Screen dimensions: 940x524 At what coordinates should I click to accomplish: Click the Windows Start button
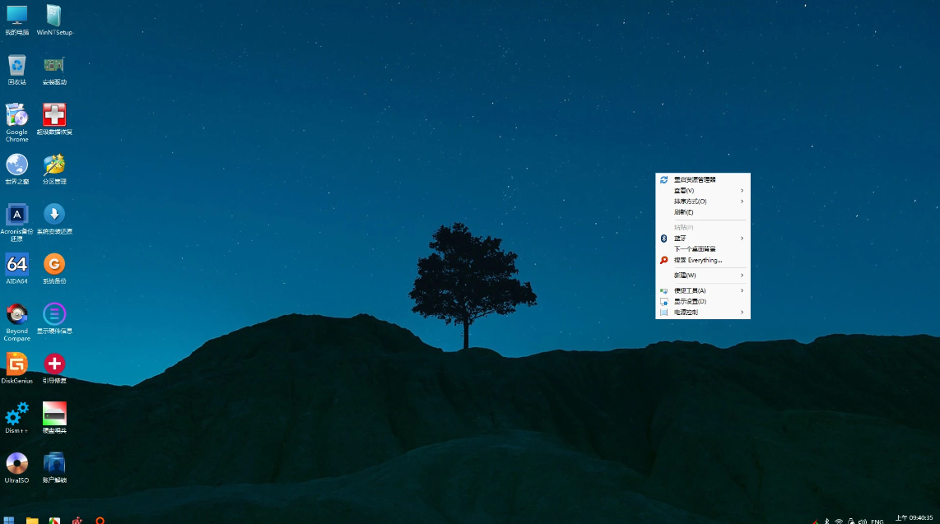(9, 519)
